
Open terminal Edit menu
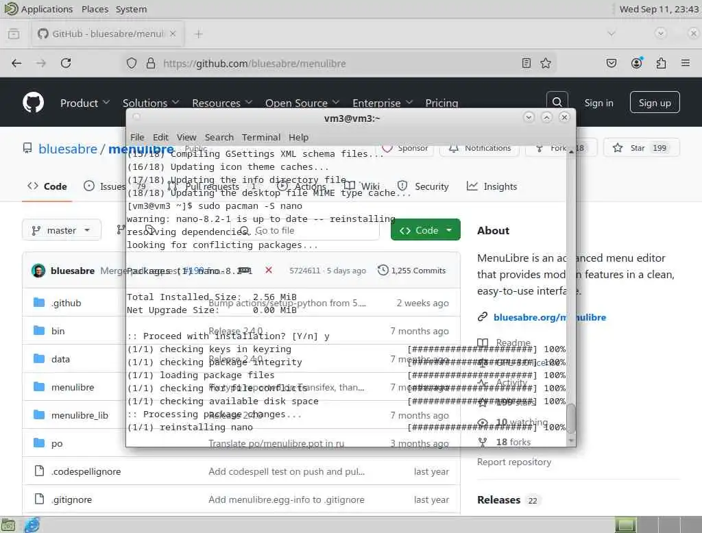pos(160,137)
